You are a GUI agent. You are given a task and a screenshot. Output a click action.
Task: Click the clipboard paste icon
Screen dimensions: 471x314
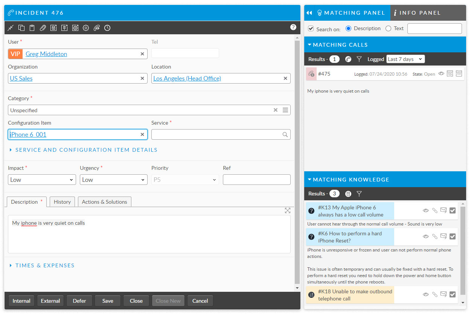32,27
